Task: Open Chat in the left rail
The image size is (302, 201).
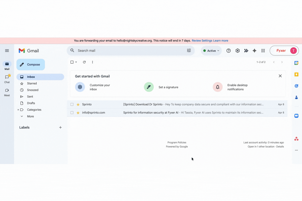Action: (x=7, y=79)
